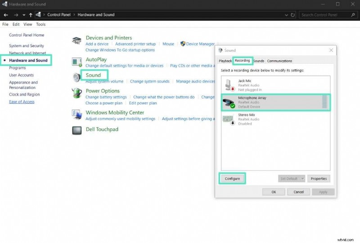The image size is (360, 243).
Task: Click the Sound speaker icon
Action: point(76,77)
